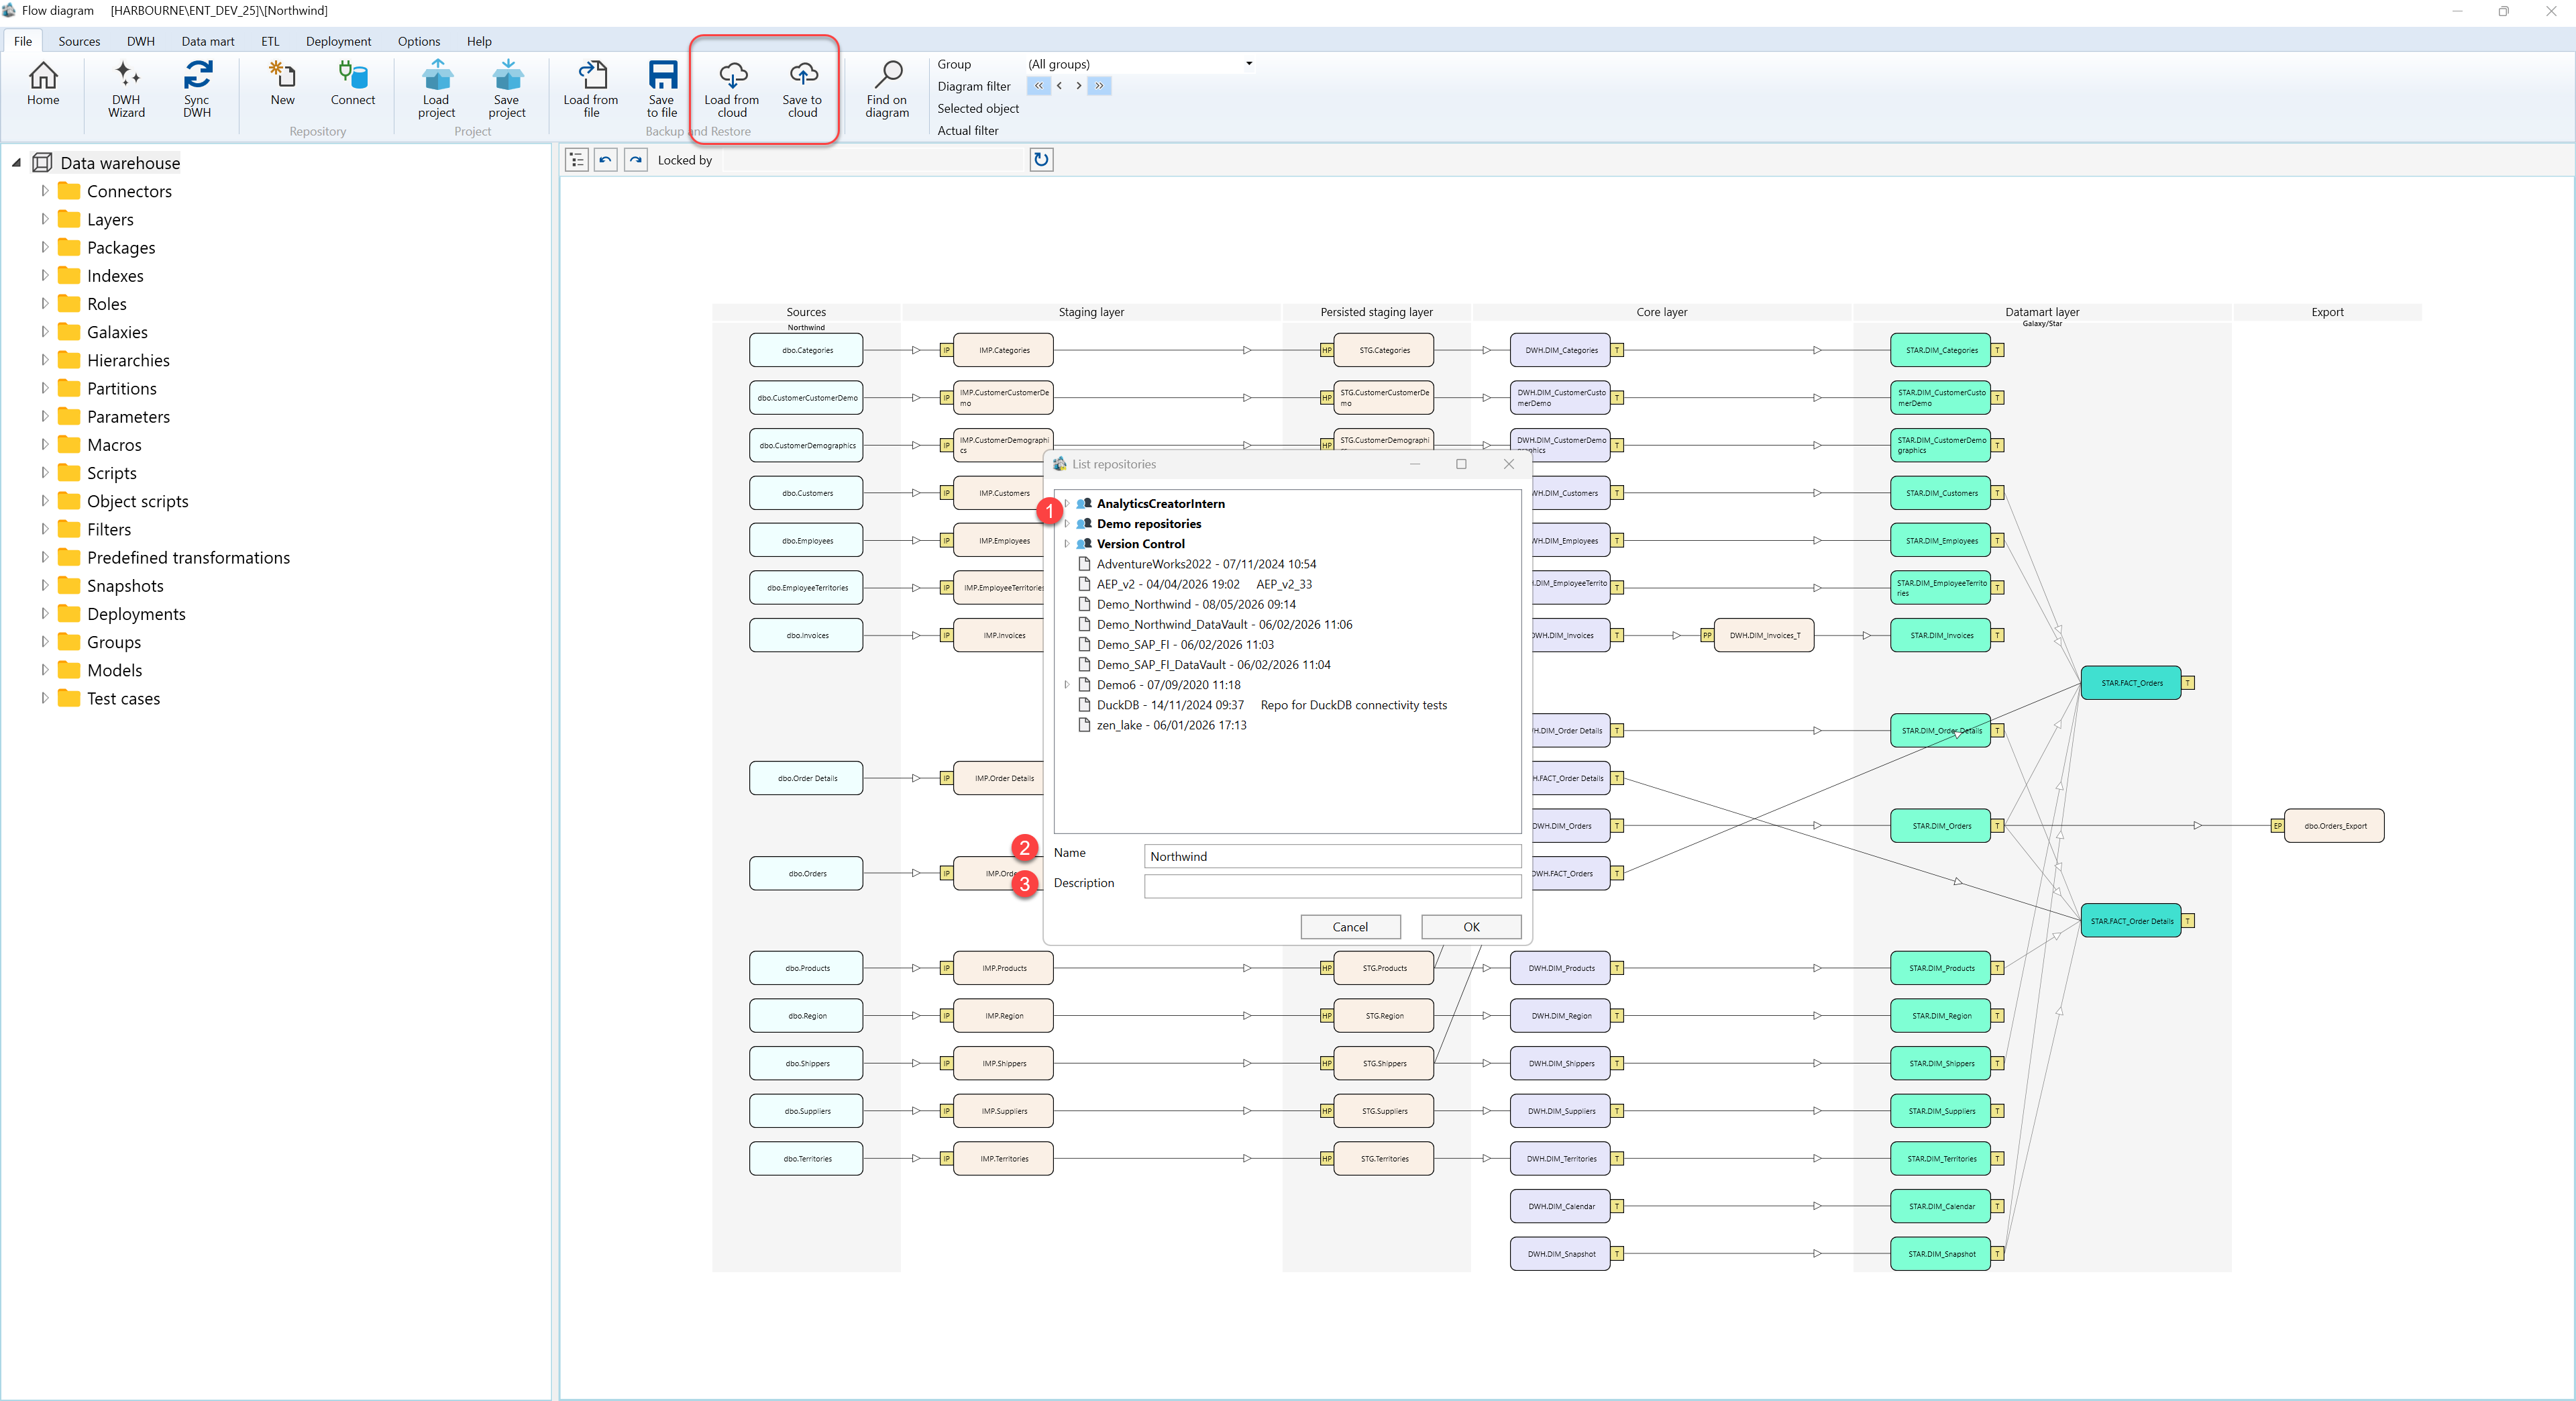Screen dimensions: 2576x1401
Task: Select the STG.Territories node
Action: pos(1384,1159)
